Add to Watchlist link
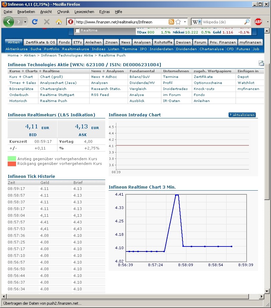Image resolution: width=271 pixels, height=308 pixels. coord(246,83)
